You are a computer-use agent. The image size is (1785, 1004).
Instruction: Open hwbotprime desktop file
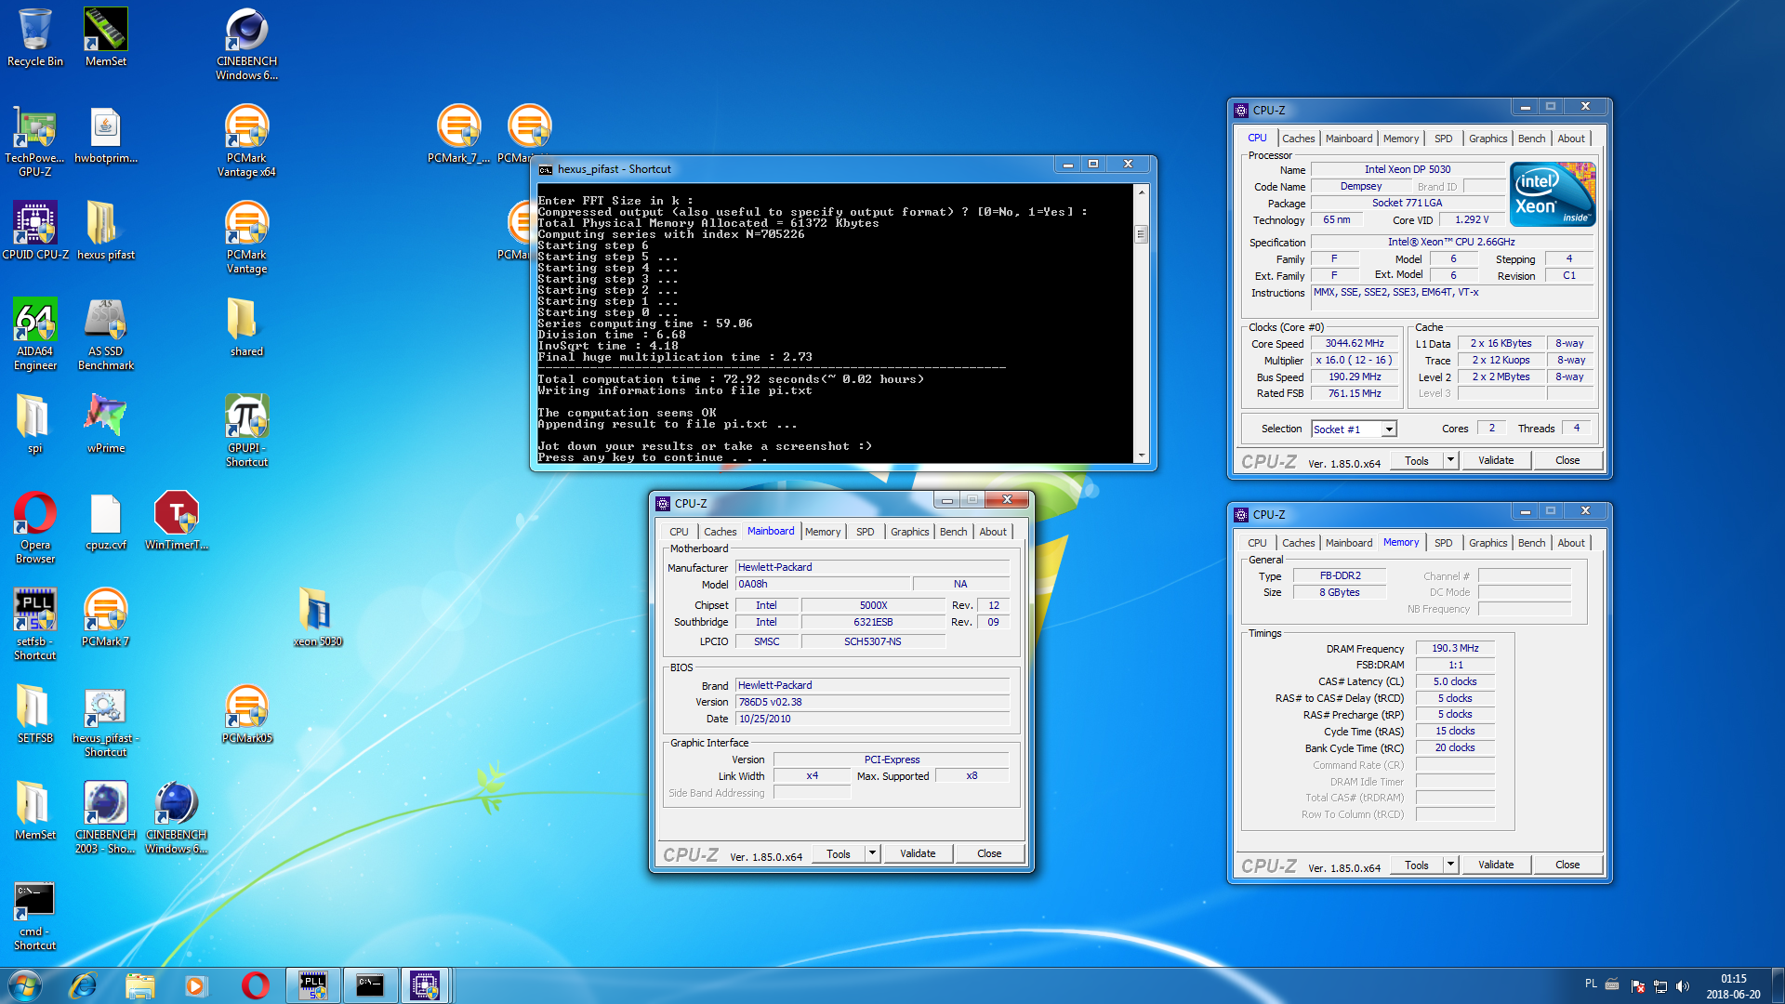106,135
